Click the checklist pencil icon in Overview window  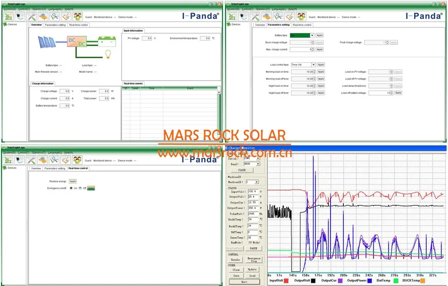66,17
